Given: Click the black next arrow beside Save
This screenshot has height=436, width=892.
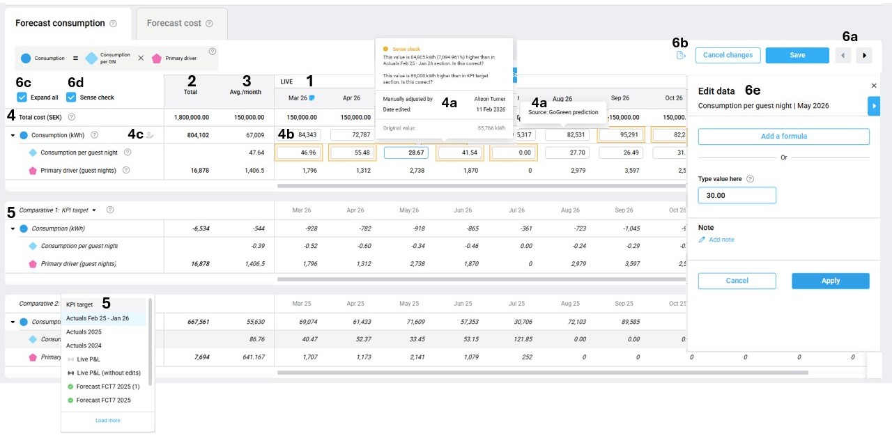Looking at the screenshot, I should coord(864,56).
